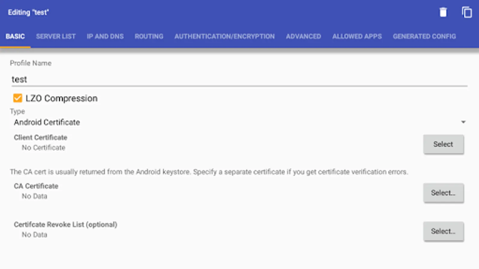Switch to the Basic tab
Screen dimensions: 479x269
[x=15, y=36]
